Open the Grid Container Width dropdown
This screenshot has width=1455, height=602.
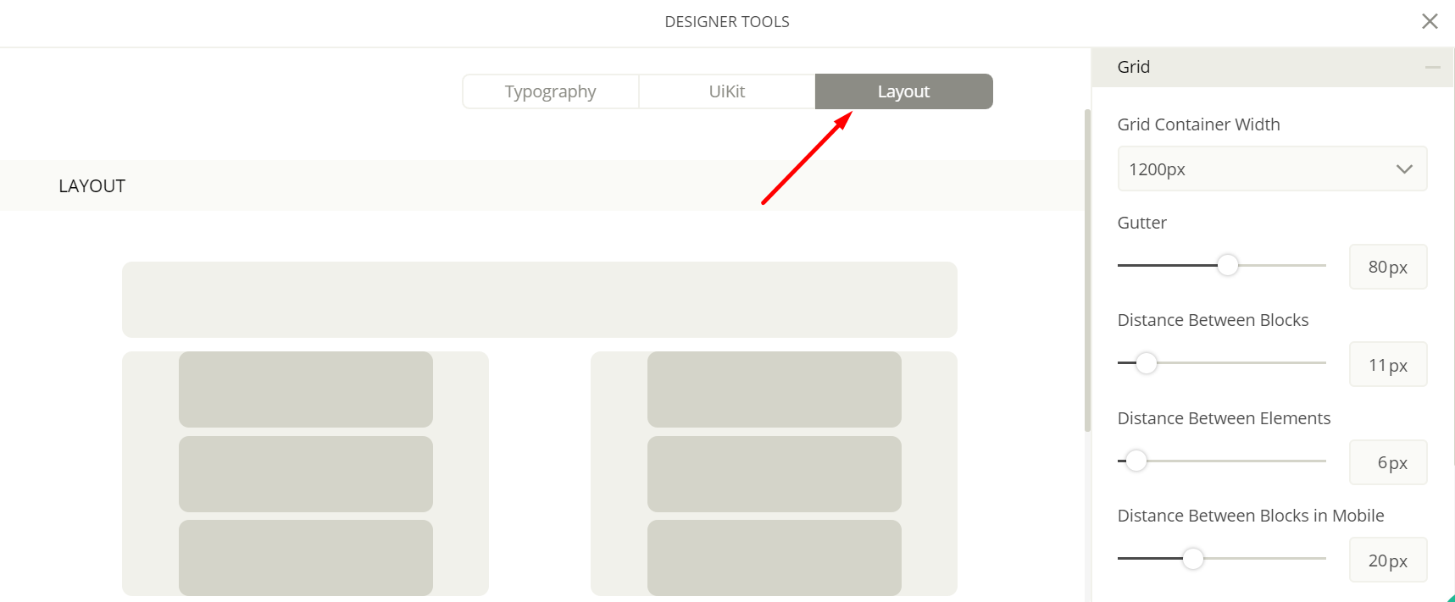(1271, 168)
